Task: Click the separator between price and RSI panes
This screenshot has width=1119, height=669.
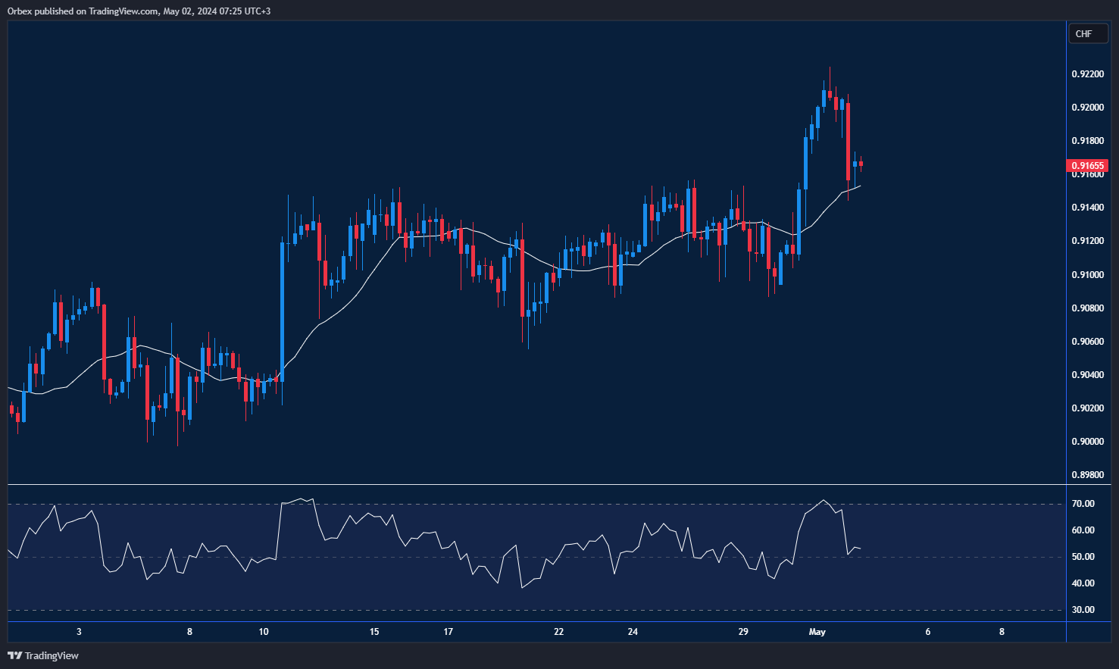Action: point(530,484)
